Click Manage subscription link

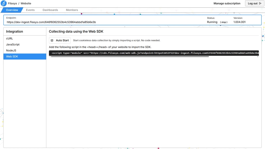tap(227, 4)
